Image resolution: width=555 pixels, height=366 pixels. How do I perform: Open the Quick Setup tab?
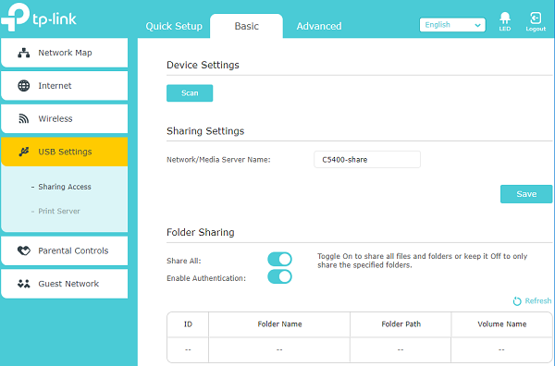tap(174, 26)
